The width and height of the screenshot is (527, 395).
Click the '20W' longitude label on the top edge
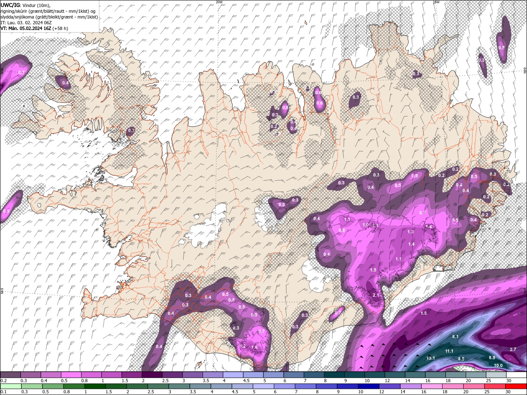[x=219, y=2]
